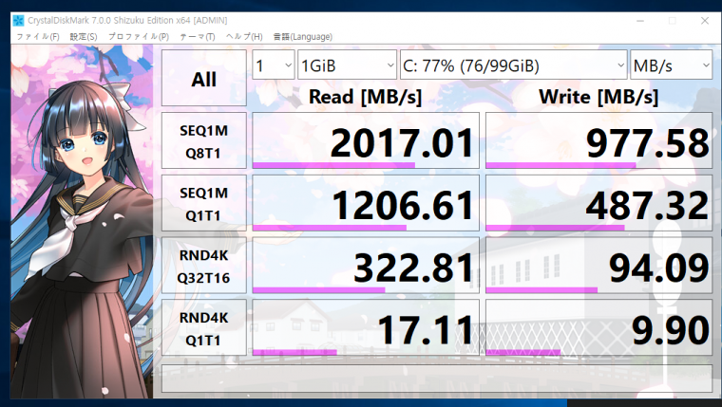Click the 977.58 write result
The height and width of the screenshot is (407, 722).
pyautogui.click(x=599, y=140)
